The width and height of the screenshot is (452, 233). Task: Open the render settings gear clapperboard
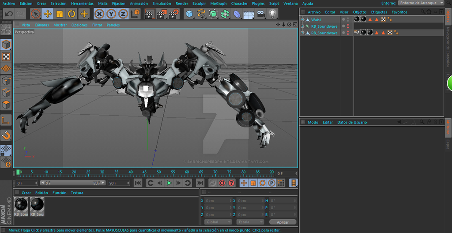174,14
